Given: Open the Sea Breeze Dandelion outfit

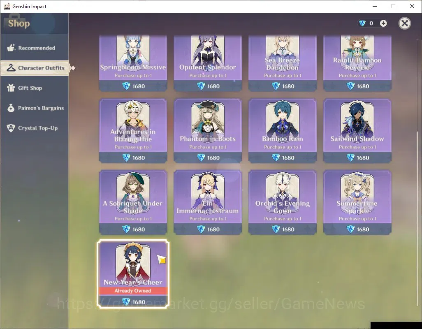Looking at the screenshot, I should tap(282, 63).
